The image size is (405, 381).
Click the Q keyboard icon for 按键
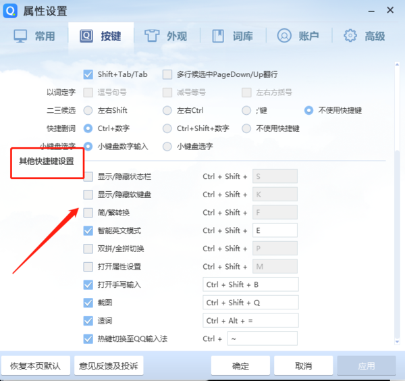tap(86, 36)
